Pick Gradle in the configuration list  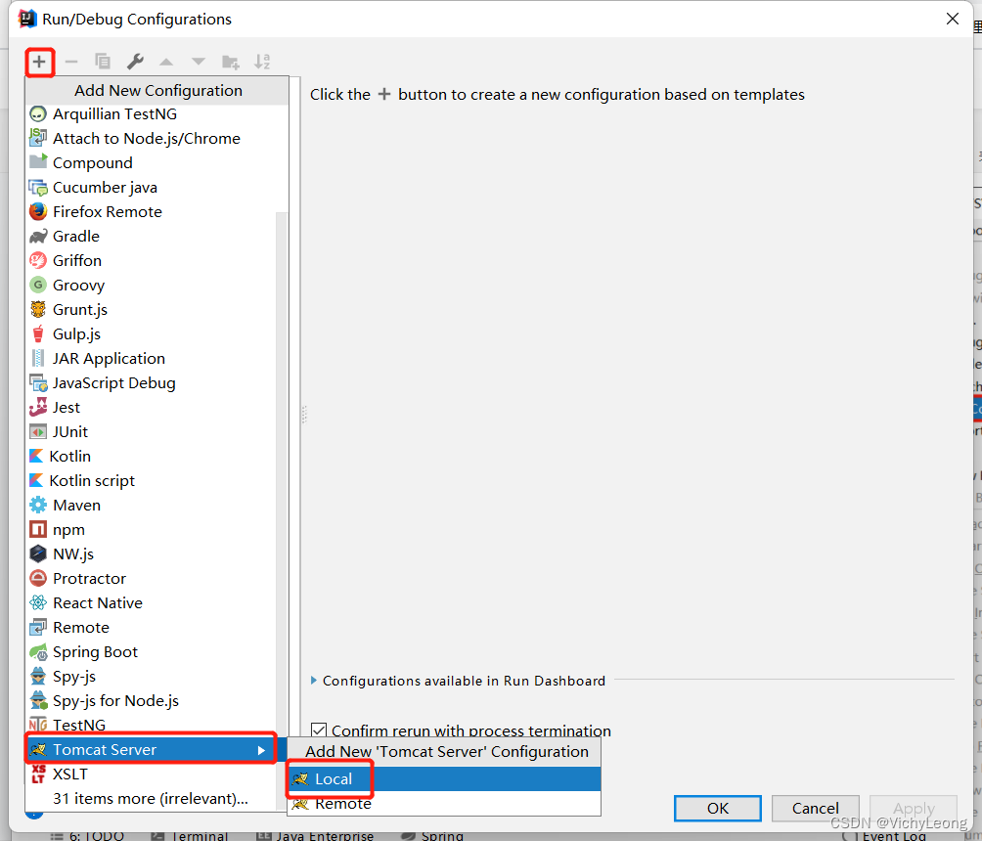(151, 236)
